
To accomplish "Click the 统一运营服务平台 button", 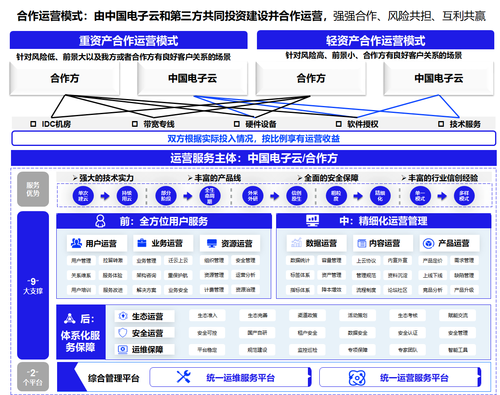I will point(400,377).
